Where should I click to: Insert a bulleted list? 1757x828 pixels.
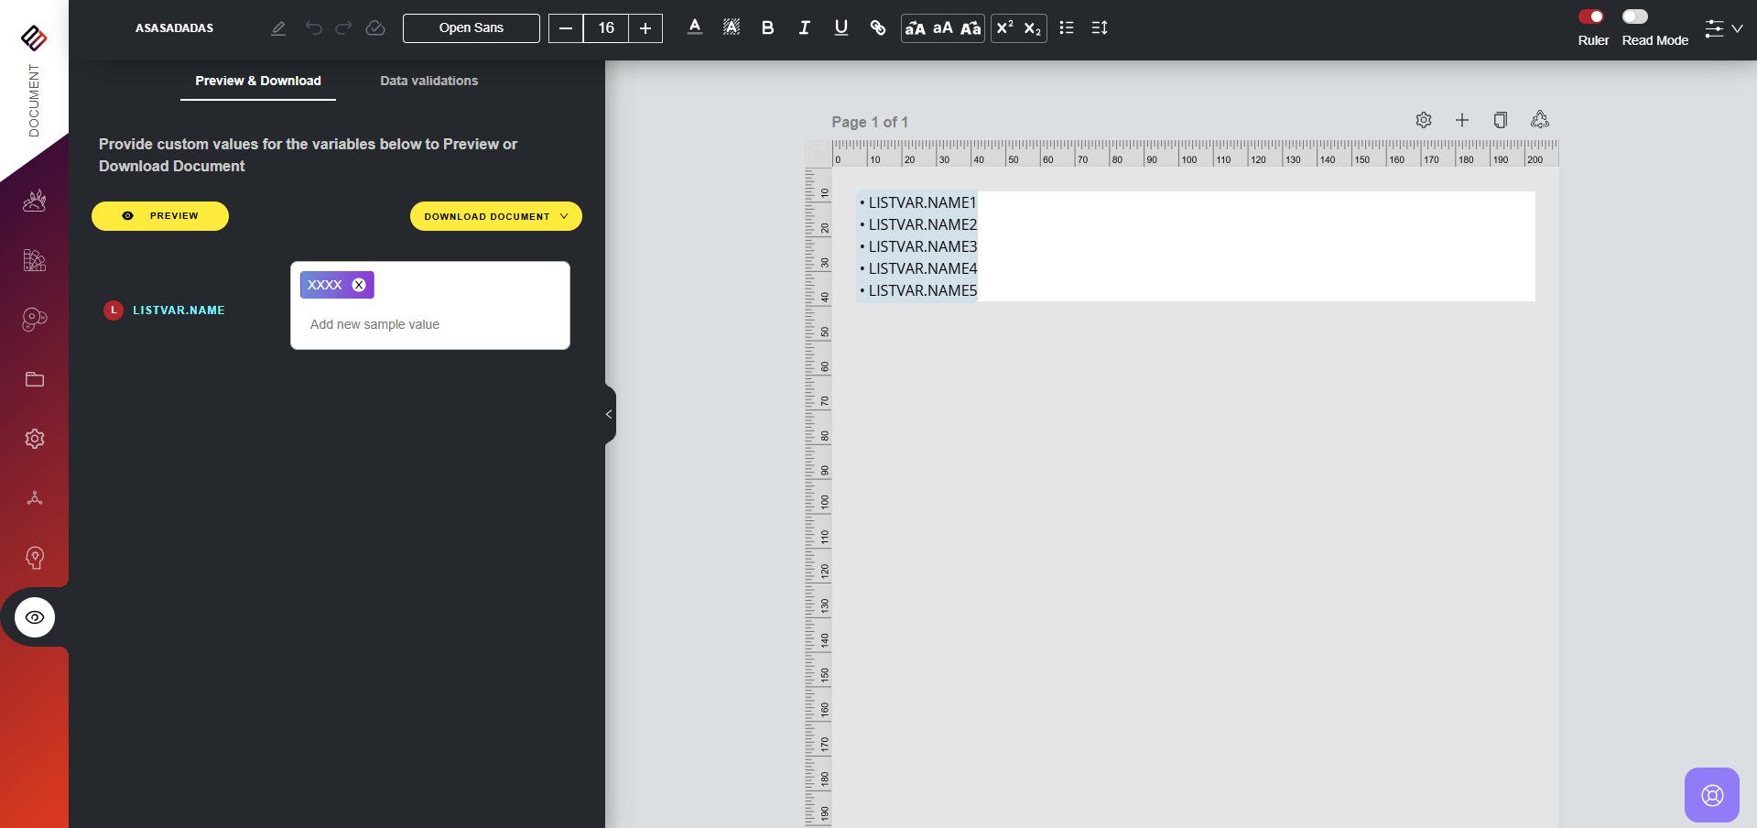tap(1066, 28)
